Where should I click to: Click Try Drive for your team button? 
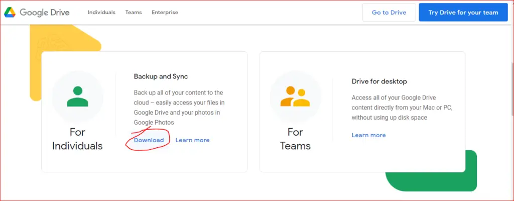click(x=463, y=13)
